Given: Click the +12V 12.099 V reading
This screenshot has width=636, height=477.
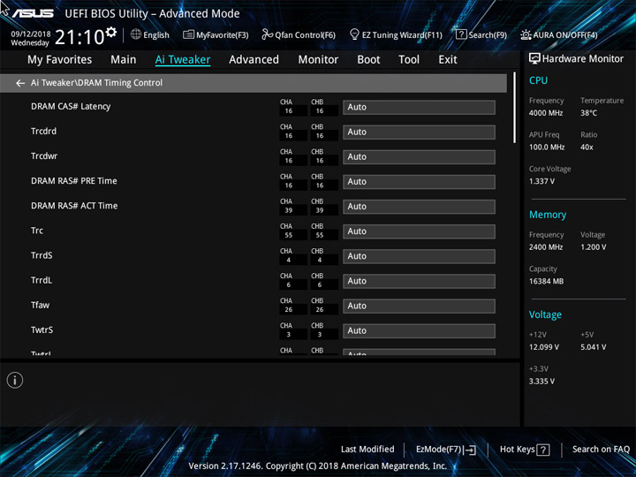Looking at the screenshot, I should 544,347.
